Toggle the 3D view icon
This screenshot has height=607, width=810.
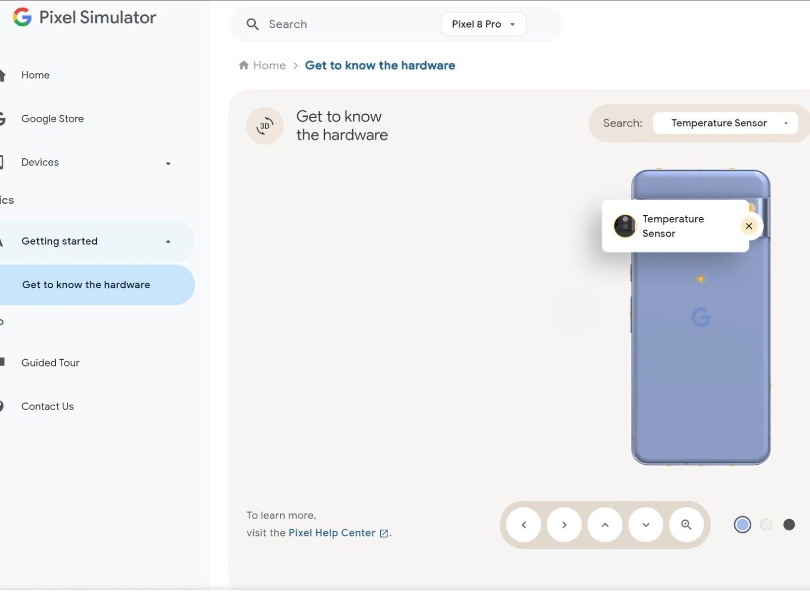[x=265, y=126]
